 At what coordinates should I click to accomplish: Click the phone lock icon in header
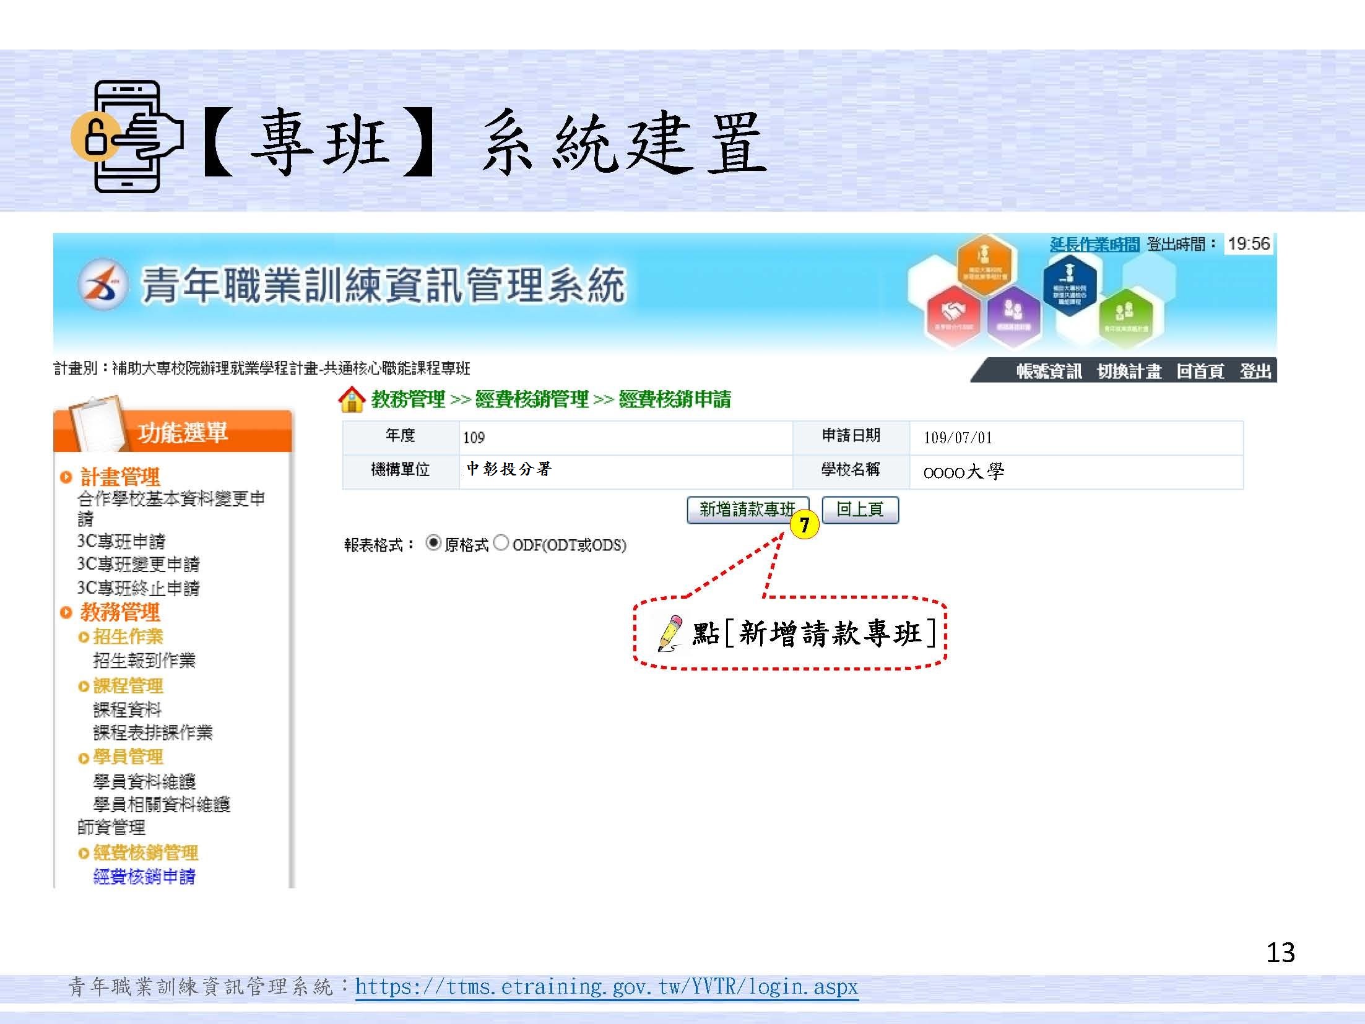(x=127, y=136)
